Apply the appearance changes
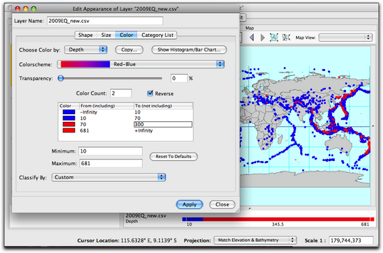This screenshot has height=253, width=383. click(189, 204)
